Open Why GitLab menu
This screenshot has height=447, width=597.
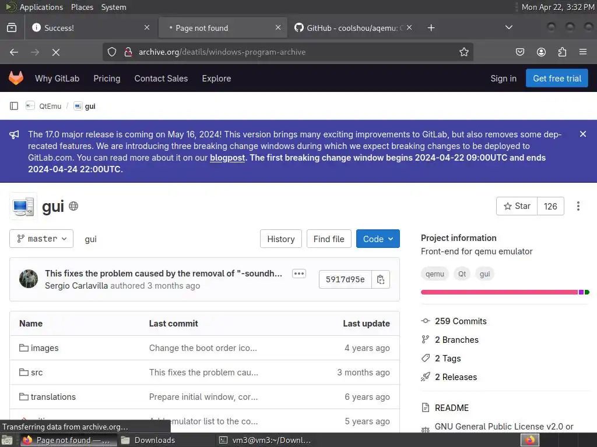[57, 79]
